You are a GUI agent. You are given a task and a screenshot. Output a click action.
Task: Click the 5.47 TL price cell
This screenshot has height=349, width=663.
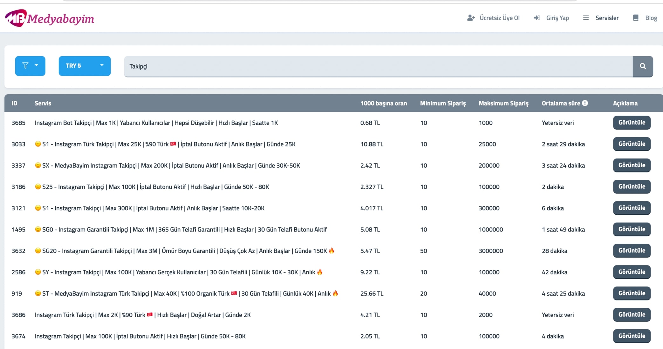point(370,251)
